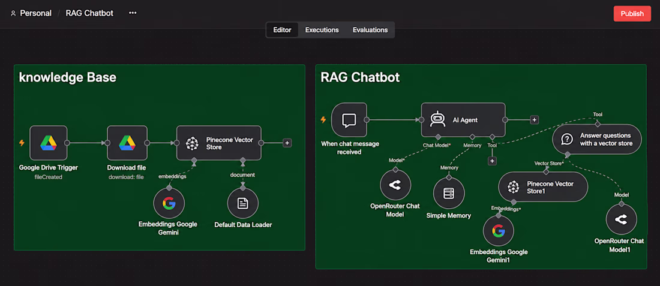660x286 pixels.
Task: Add a tool under AI Agent Tool connector
Action: [x=492, y=161]
